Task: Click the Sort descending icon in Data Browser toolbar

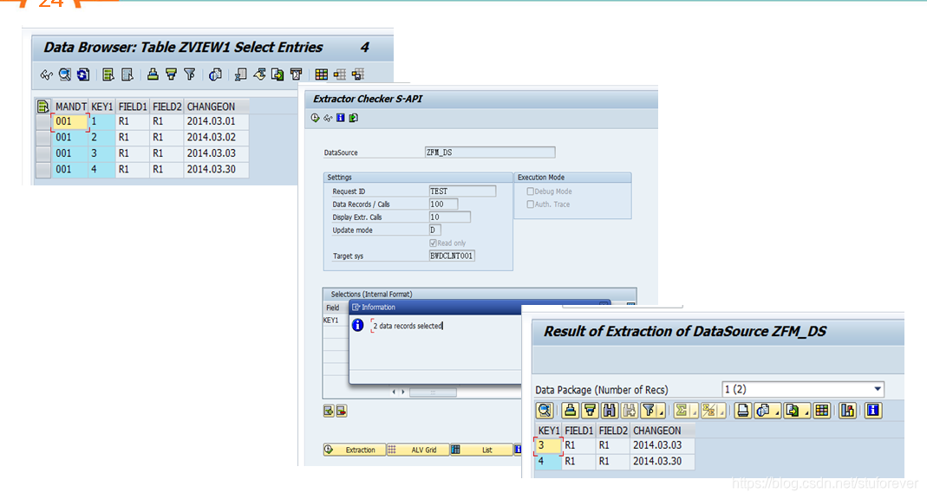Action: pos(172,75)
